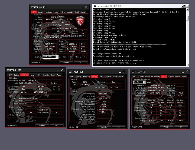The image size is (195, 150).
Task: Open Bench tab in top CPU-Z window
Action: [x=77, y=12]
